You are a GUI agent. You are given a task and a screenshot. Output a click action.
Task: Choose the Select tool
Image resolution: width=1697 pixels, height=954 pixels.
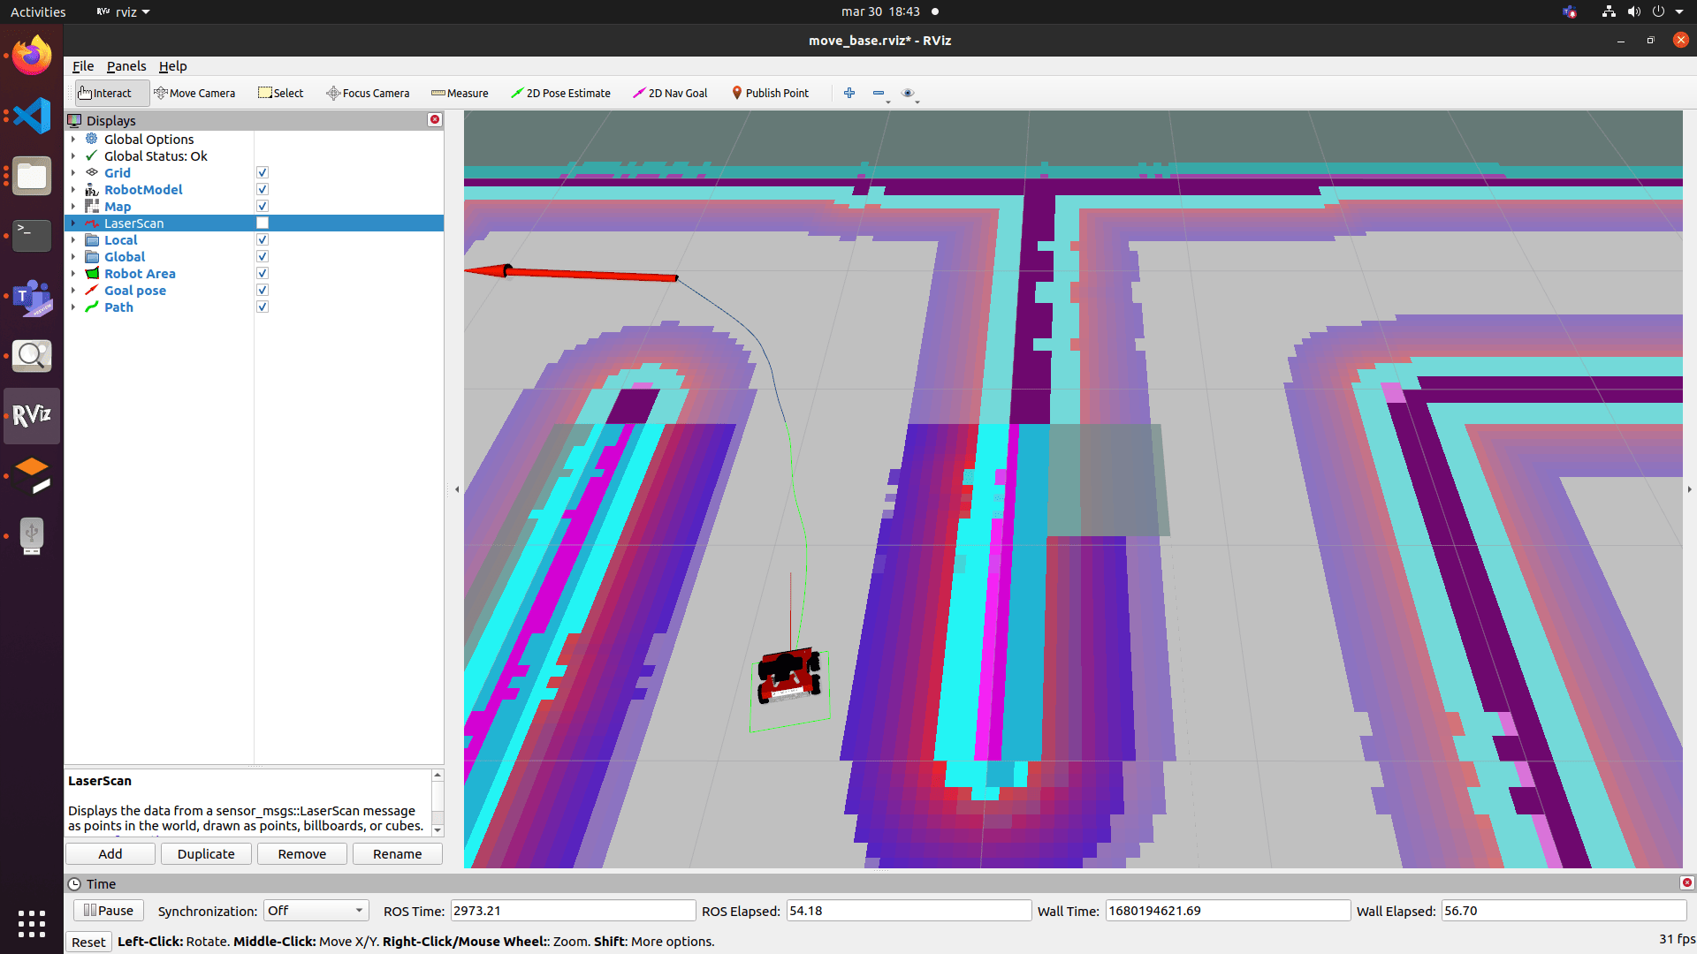[280, 93]
